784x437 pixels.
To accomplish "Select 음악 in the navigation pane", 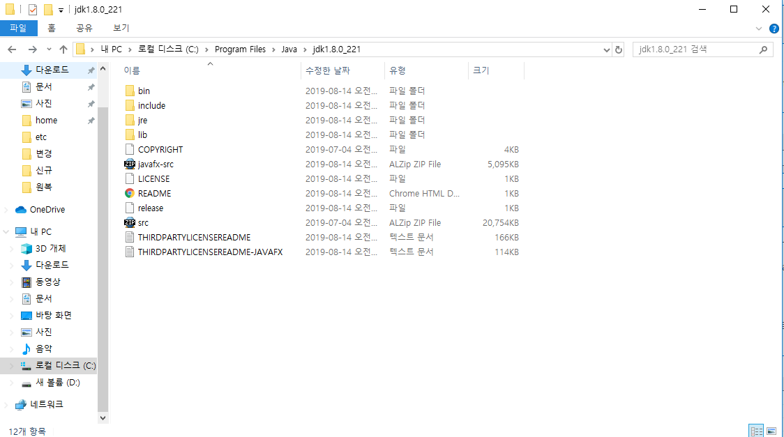I will 43,348.
